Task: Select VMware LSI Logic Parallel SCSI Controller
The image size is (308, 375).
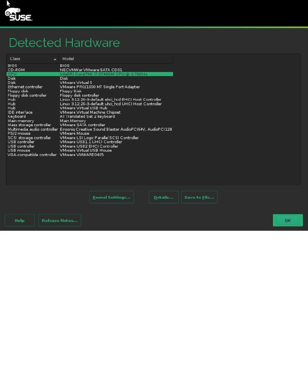Action: pos(99,138)
